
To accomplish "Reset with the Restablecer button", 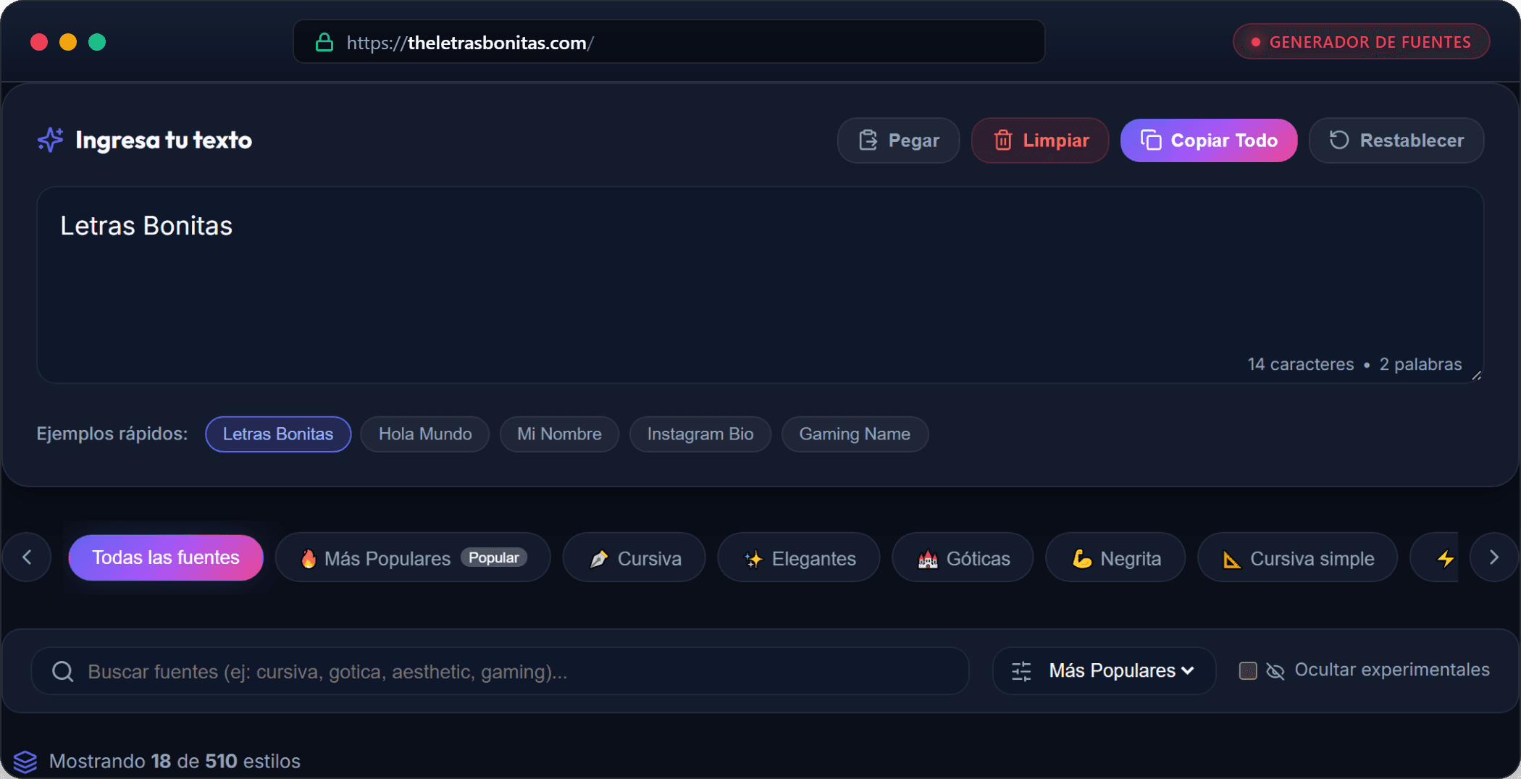I will (x=1396, y=140).
